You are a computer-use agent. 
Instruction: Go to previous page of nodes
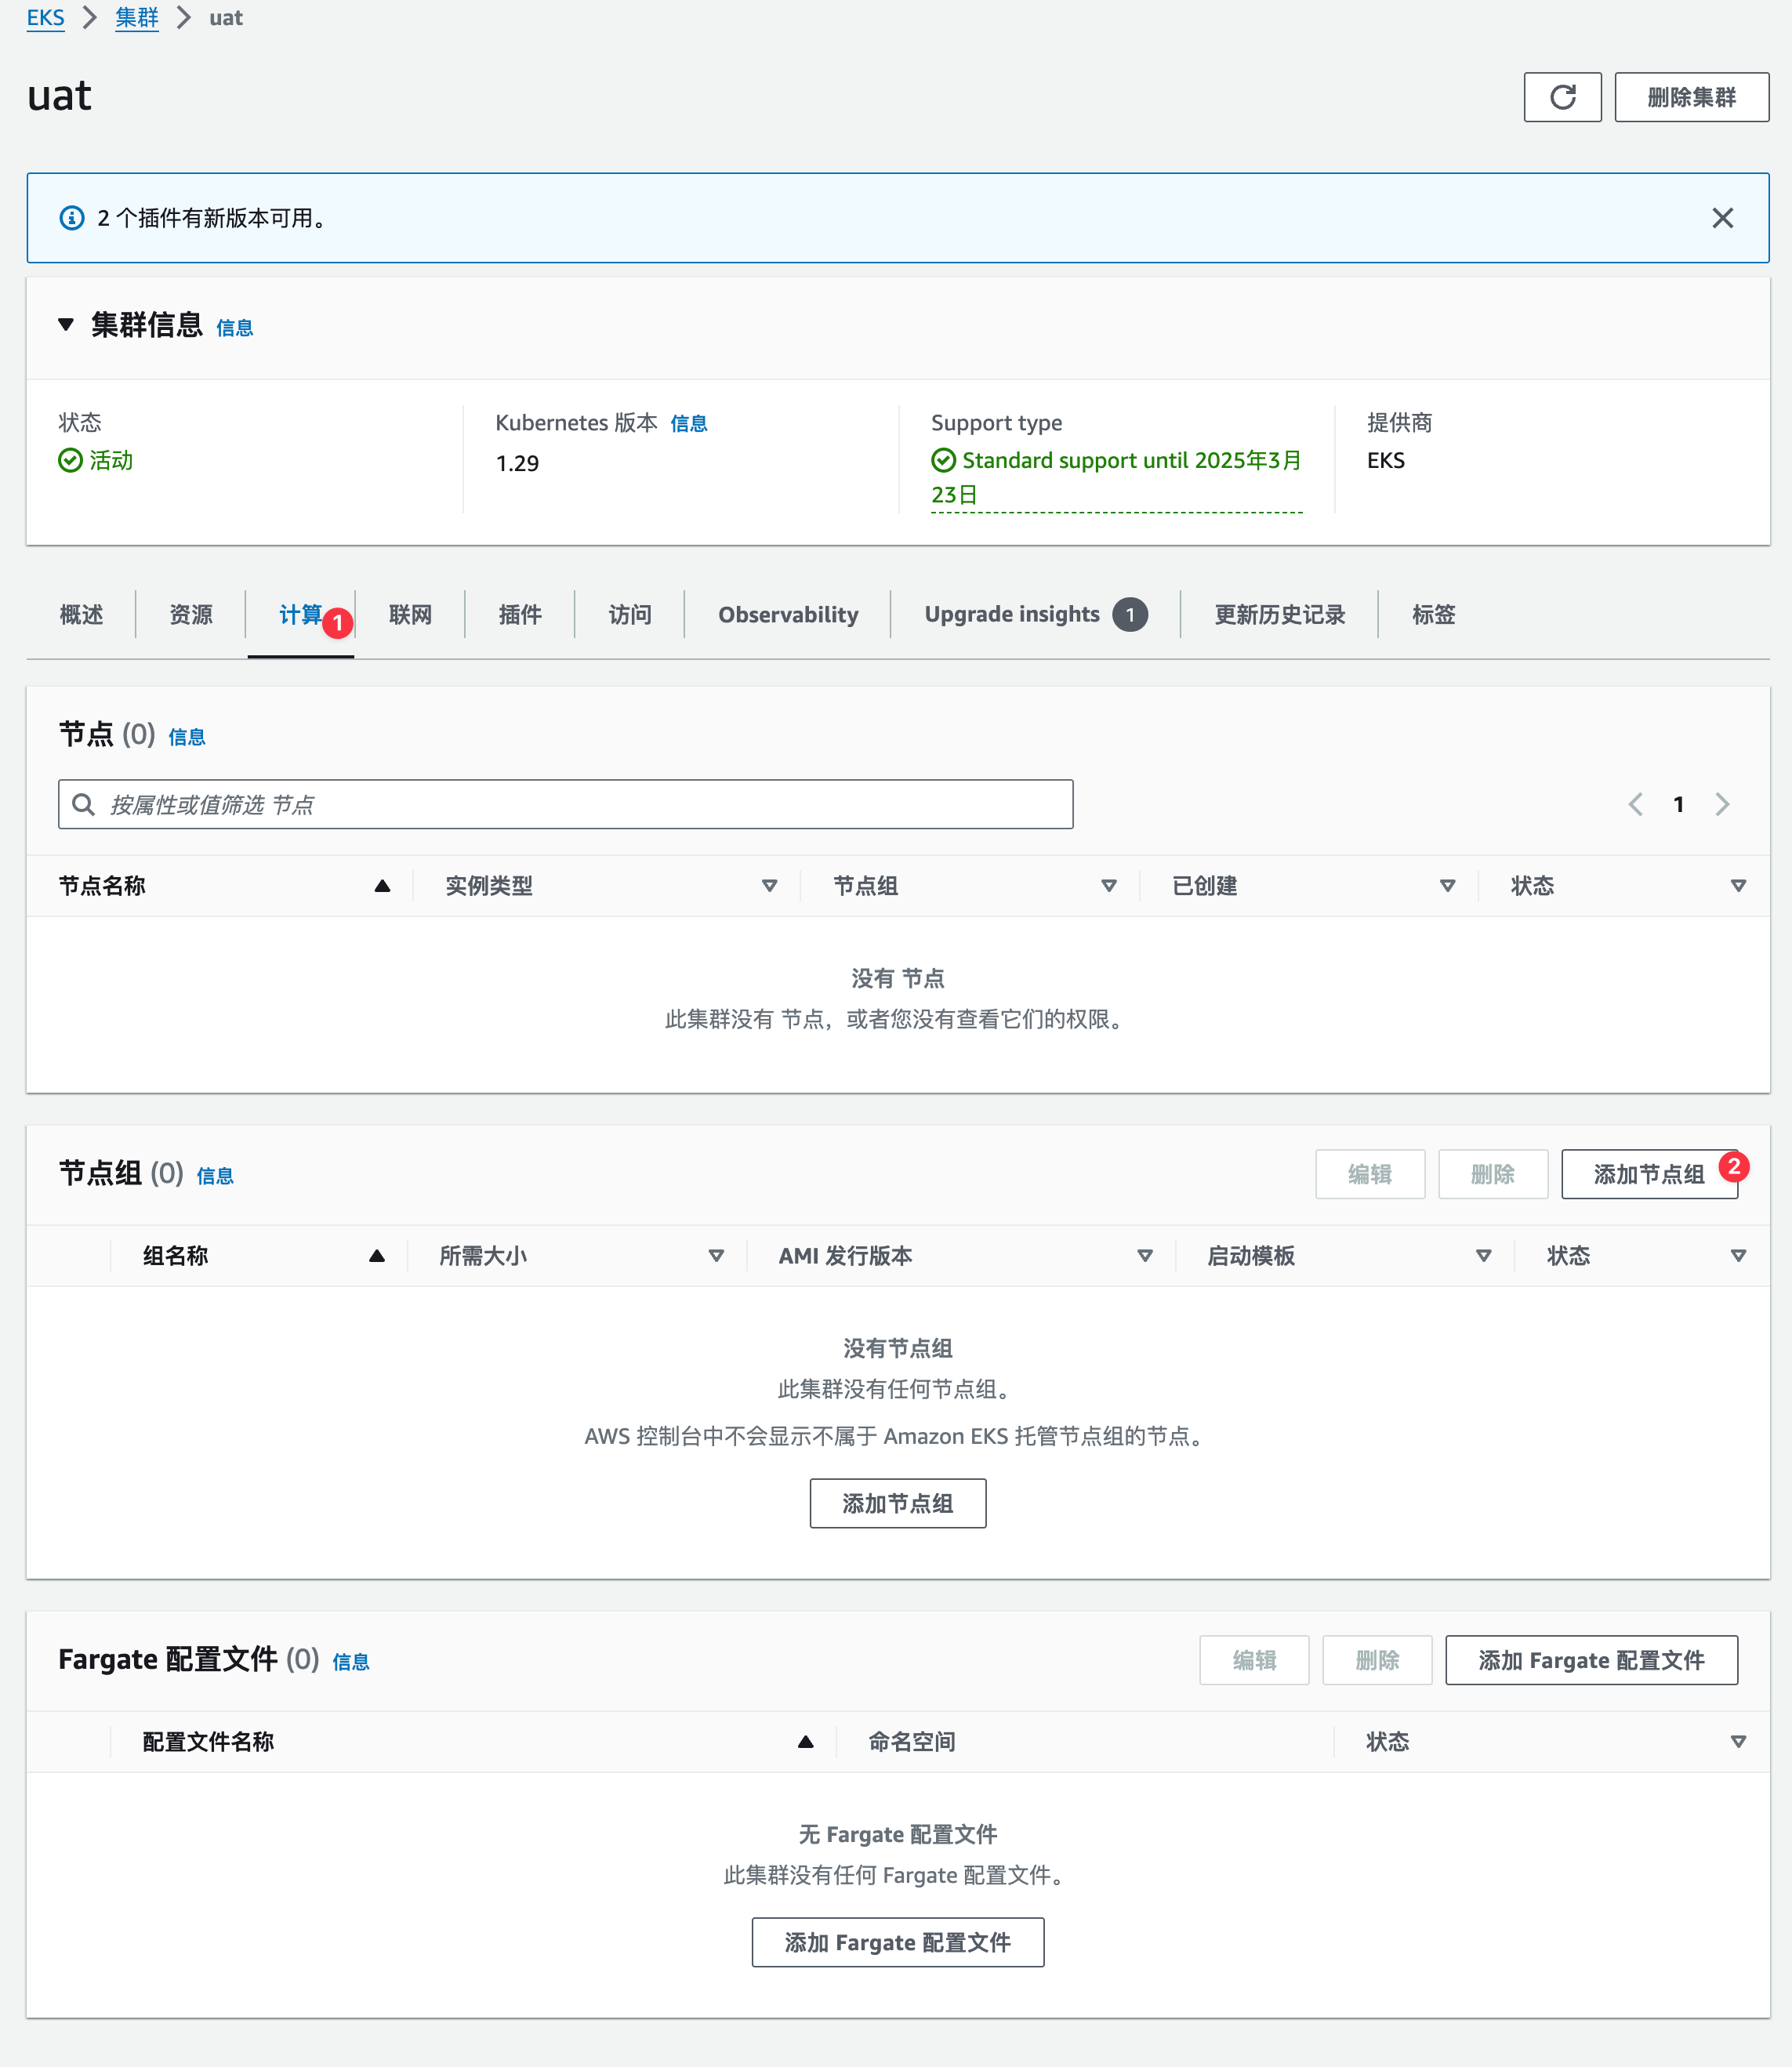[1636, 804]
